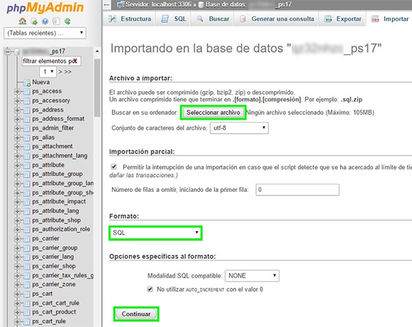The width and height of the screenshot is (412, 327).
Task: Open the page number 1 dropdown
Action: point(48,71)
